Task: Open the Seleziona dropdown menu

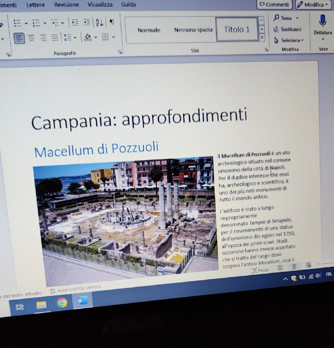Action: 290,40
